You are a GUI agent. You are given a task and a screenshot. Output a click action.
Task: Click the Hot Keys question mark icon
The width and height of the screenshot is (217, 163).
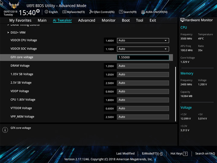point(185,154)
